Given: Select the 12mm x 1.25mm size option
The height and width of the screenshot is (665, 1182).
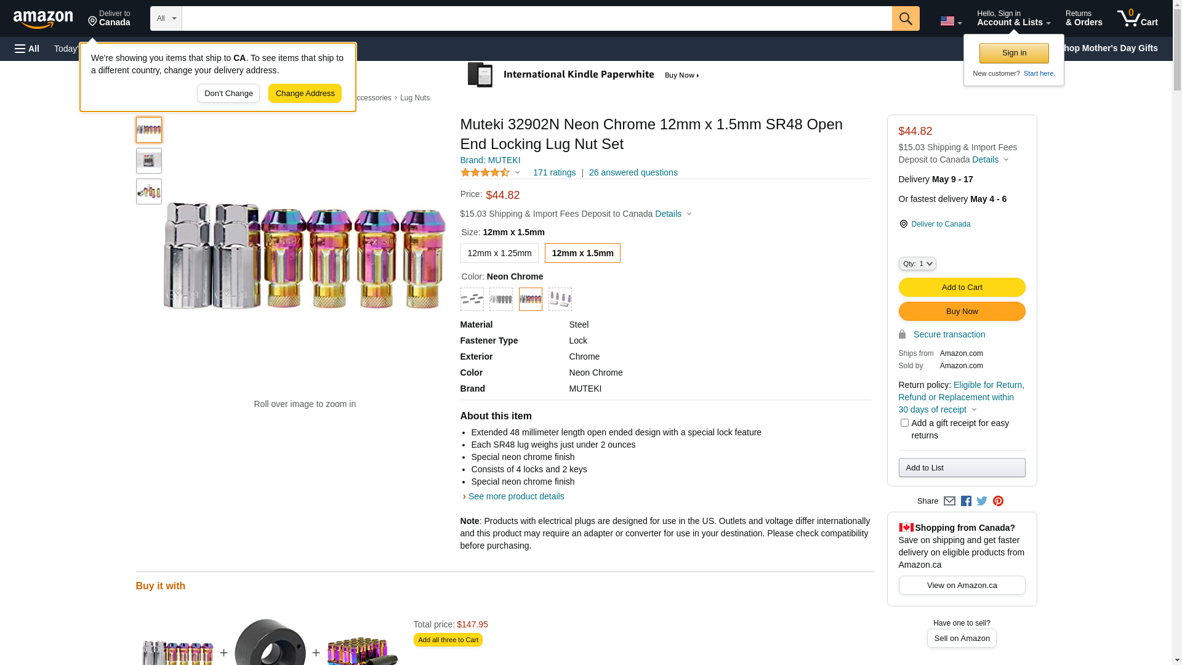Looking at the screenshot, I should click(499, 253).
